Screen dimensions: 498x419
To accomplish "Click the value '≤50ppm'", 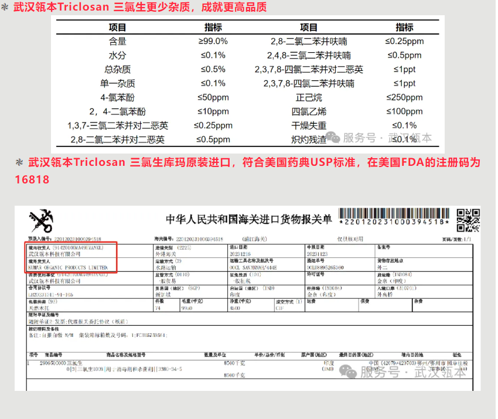I will point(213,97).
